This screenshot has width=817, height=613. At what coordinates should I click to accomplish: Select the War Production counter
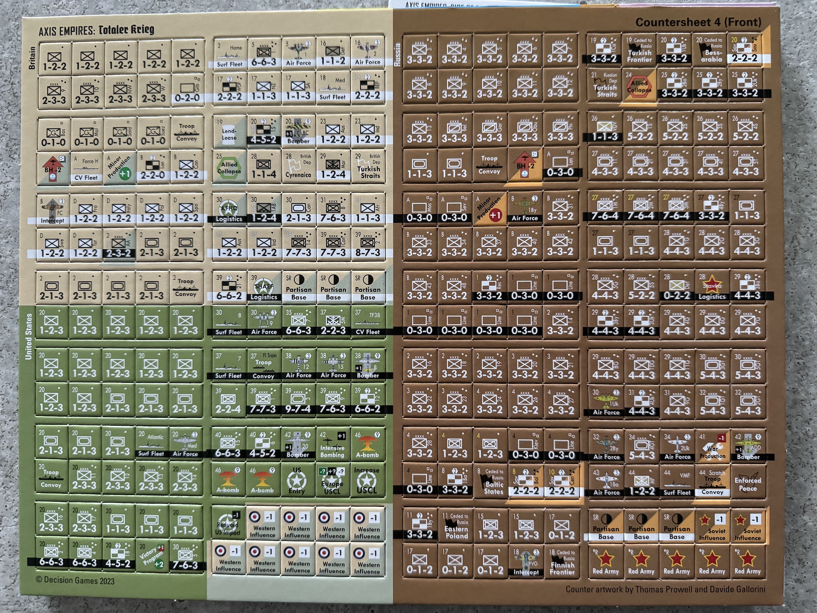coord(712,447)
